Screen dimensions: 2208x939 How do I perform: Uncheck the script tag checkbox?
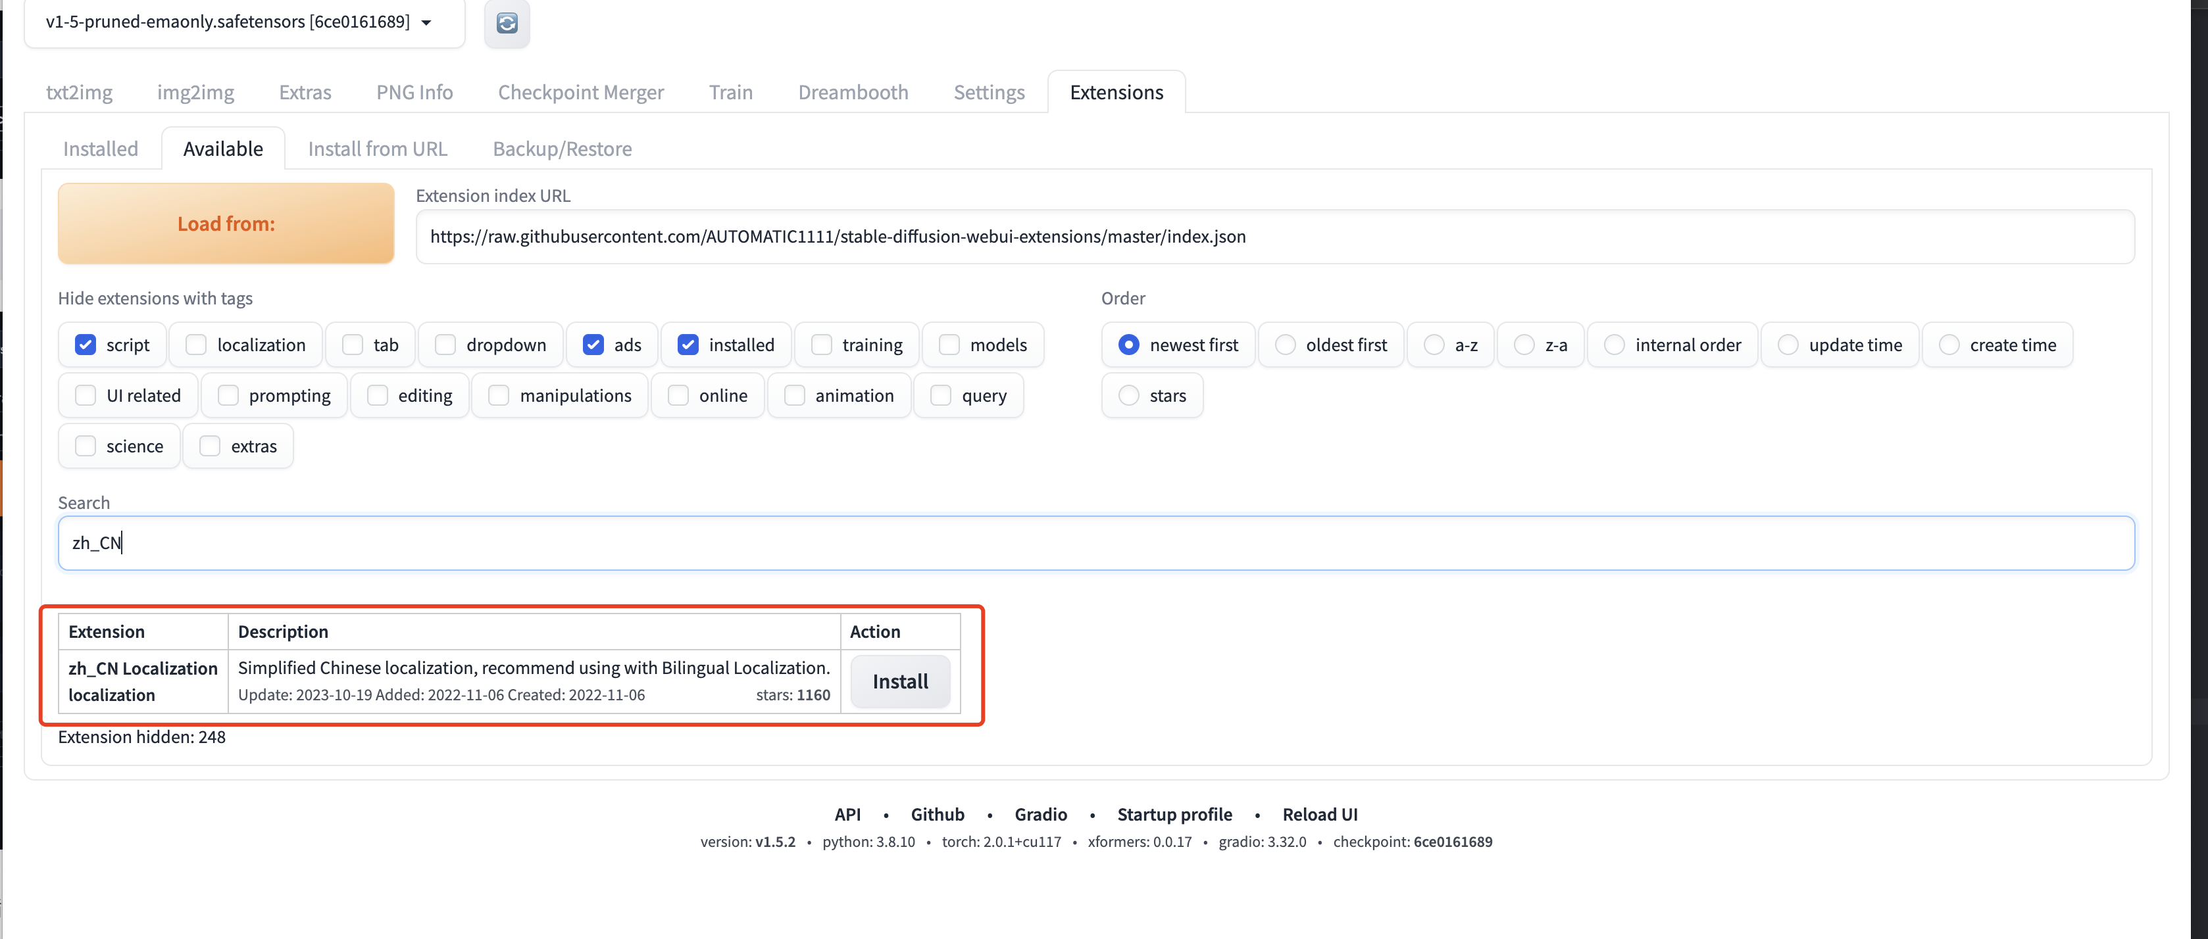coord(86,345)
